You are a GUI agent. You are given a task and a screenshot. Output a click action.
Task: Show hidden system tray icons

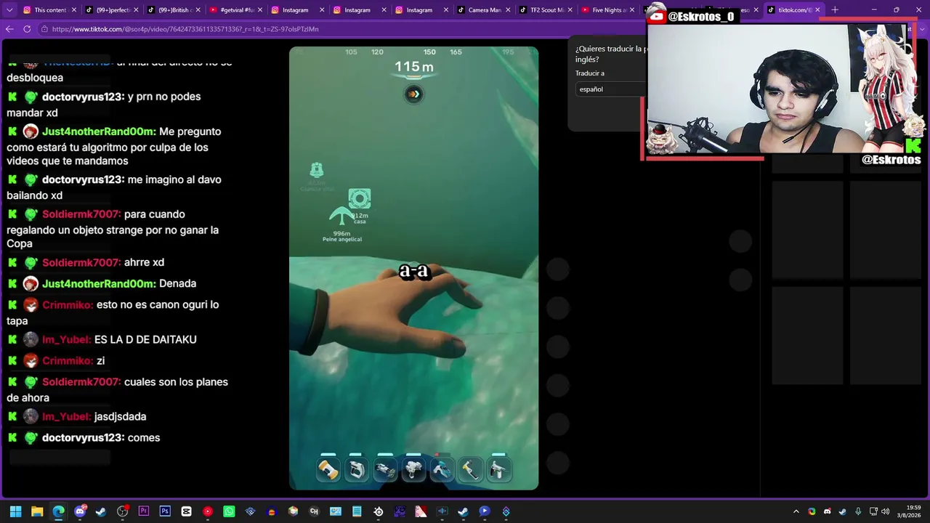pyautogui.click(x=796, y=511)
